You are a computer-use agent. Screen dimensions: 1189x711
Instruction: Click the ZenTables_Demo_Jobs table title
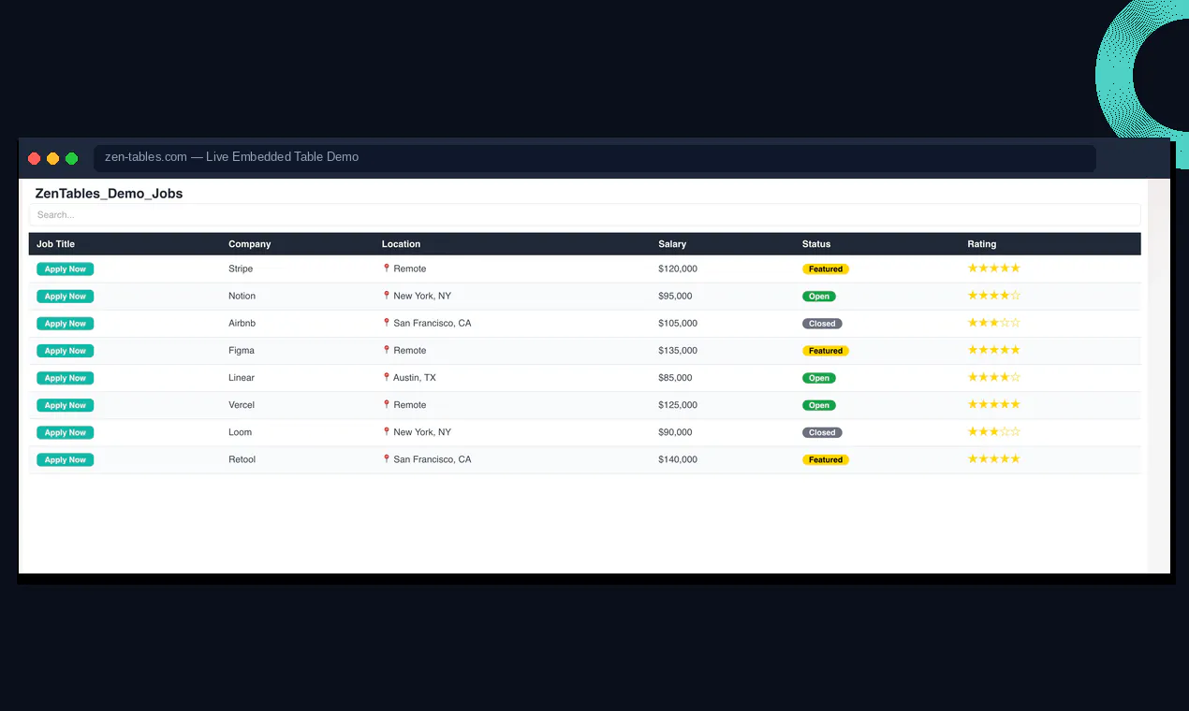click(109, 194)
